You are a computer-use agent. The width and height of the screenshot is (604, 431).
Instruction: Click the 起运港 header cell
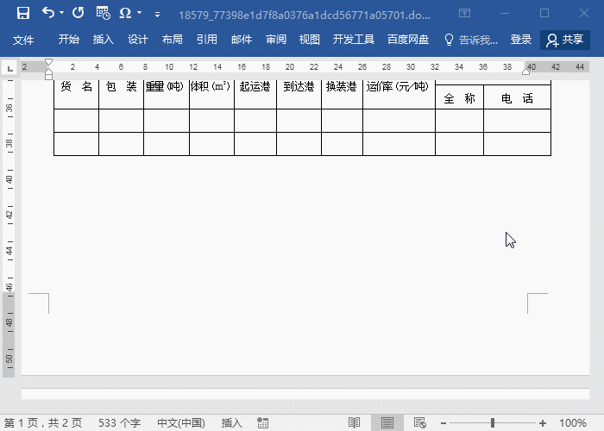pos(255,94)
